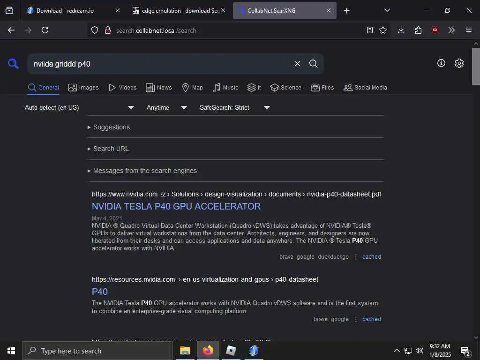Viewport: 480px width, 360px height.
Task: Close the CollabNet SearXNG tab
Action: coord(329,10)
